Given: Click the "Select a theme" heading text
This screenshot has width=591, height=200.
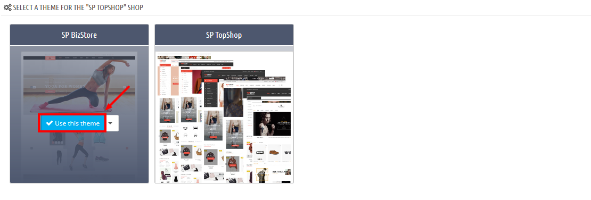Looking at the screenshot, I should (x=78, y=7).
